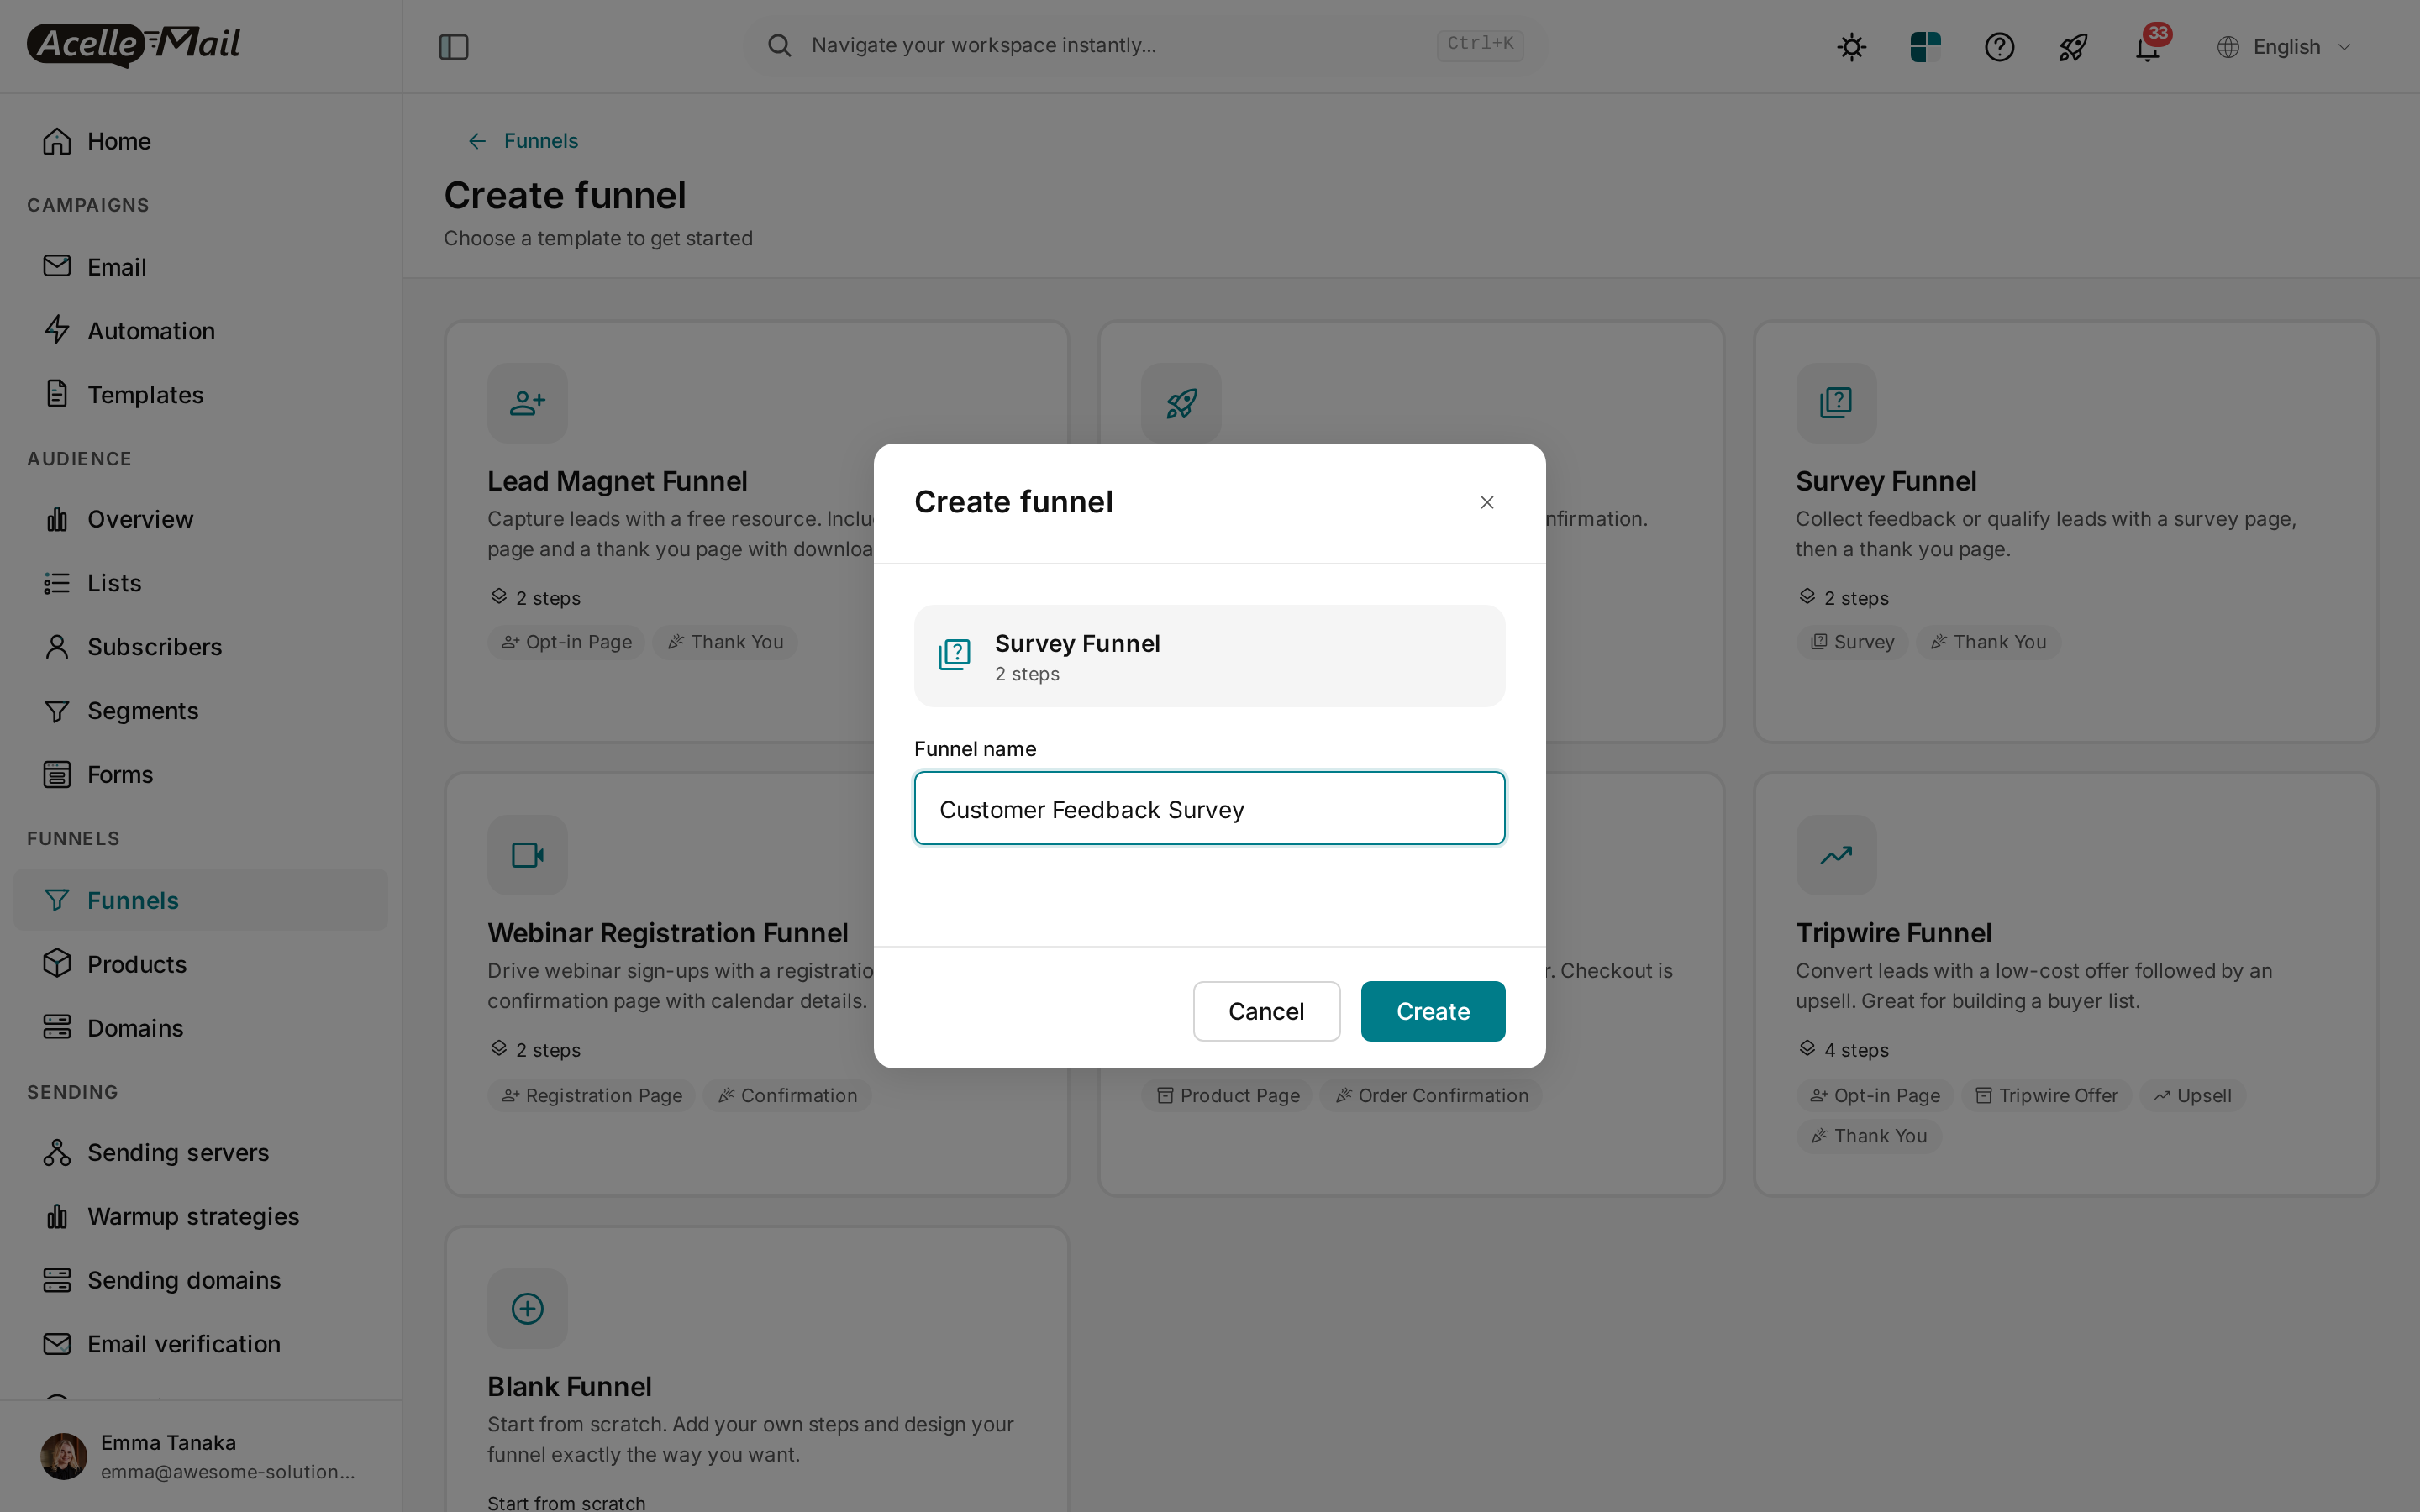Click the rocket icon in top bar
The height and width of the screenshot is (1512, 2420).
[x=2073, y=46]
